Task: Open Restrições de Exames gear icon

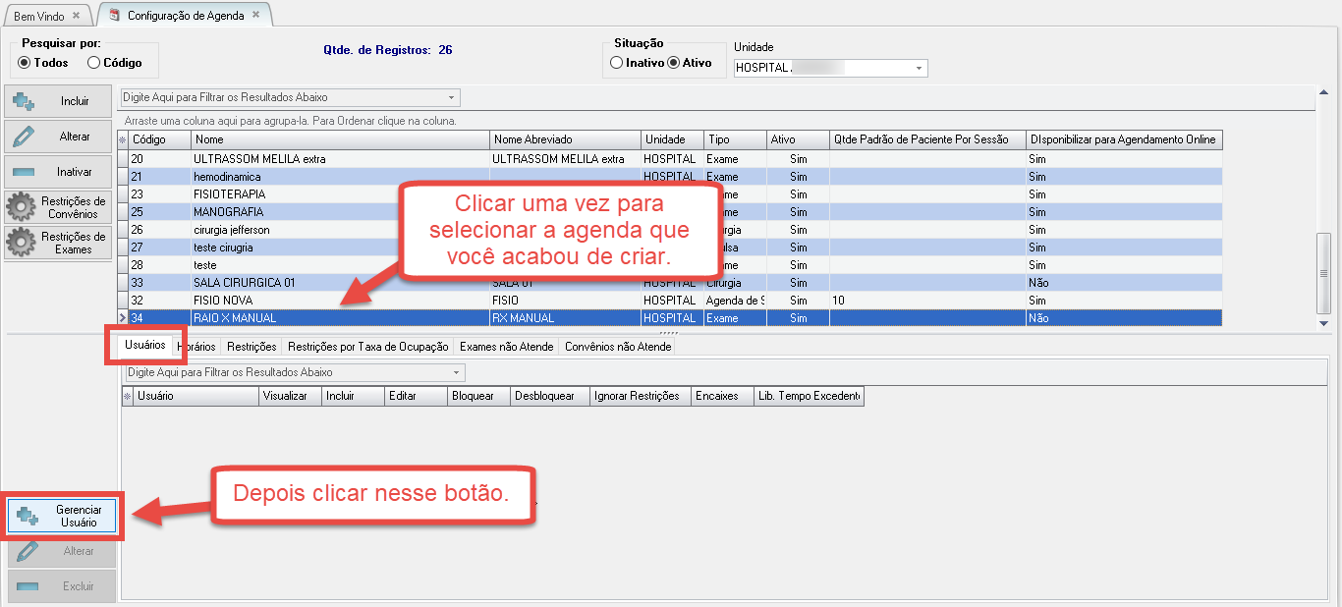Action: tap(58, 243)
